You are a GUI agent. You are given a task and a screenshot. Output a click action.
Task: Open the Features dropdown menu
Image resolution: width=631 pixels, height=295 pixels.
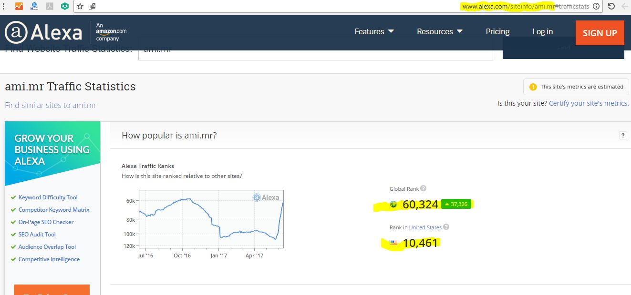374,31
